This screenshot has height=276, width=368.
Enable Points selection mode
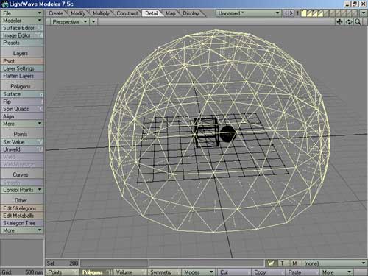(63, 272)
